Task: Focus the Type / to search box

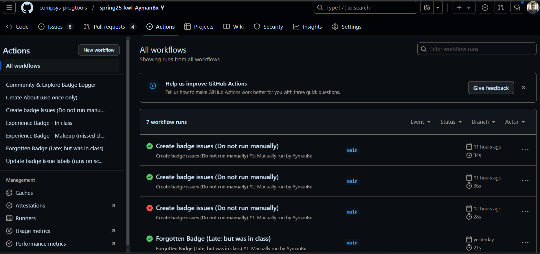Action: pyautogui.click(x=365, y=8)
